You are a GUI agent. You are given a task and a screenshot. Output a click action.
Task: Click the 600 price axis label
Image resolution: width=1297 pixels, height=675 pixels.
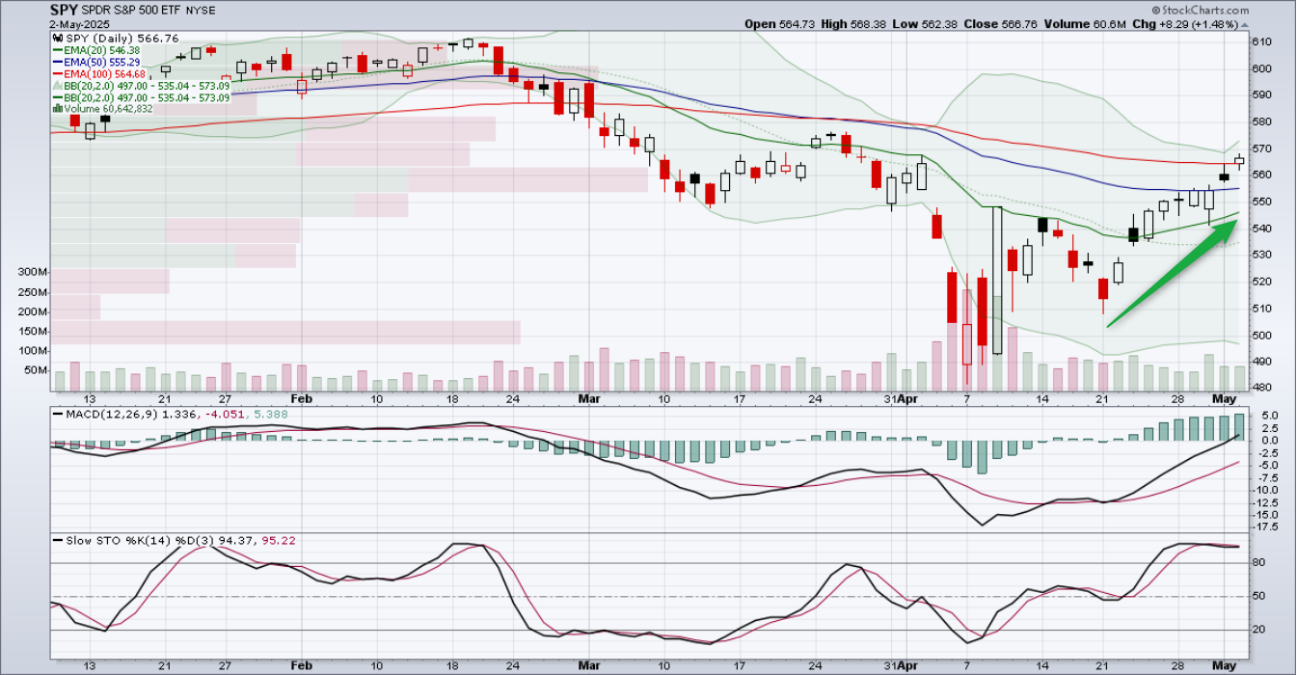(x=1261, y=68)
